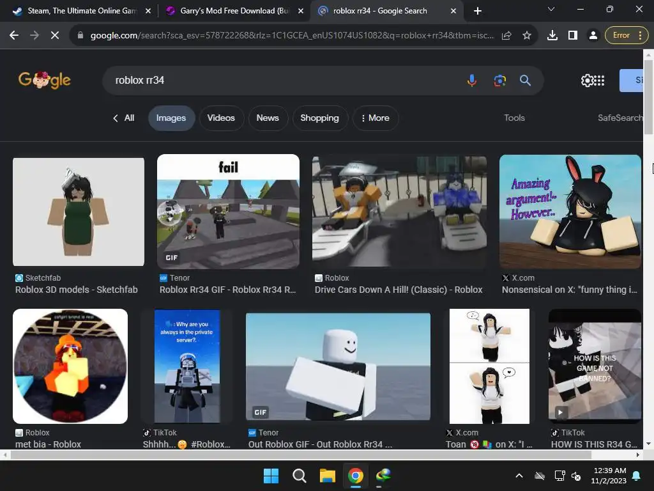
Task: Open the Windows Start menu
Action: (271, 476)
